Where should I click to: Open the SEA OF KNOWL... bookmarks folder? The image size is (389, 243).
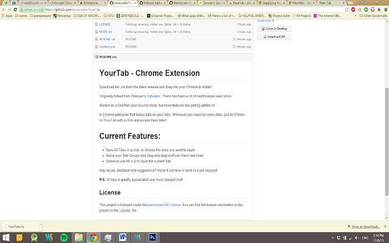pos(87,16)
